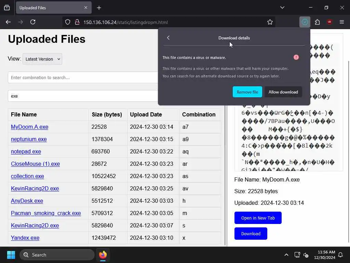Open KevinRacing2D.exe with combination av
Viewport: 350px width, 263px height.
point(35,188)
